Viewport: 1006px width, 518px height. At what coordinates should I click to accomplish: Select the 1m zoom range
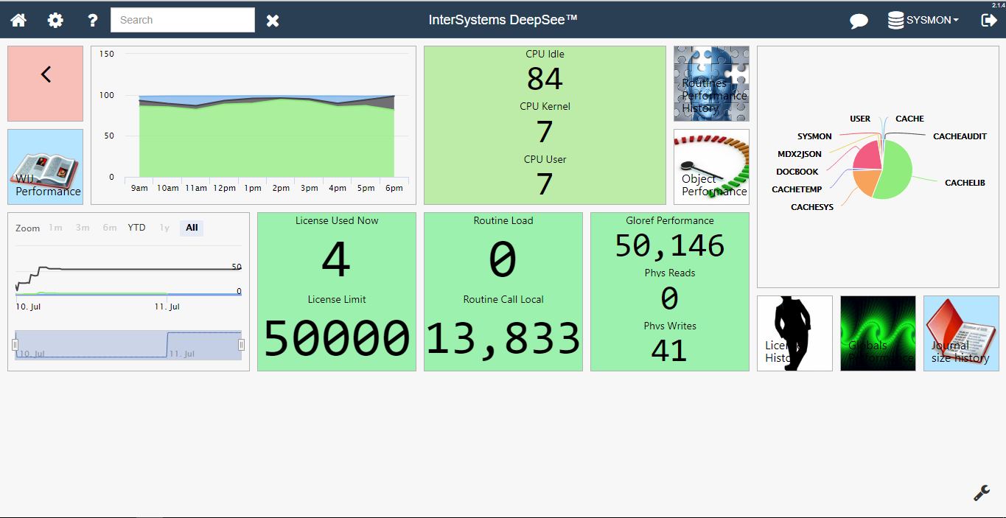(55, 228)
